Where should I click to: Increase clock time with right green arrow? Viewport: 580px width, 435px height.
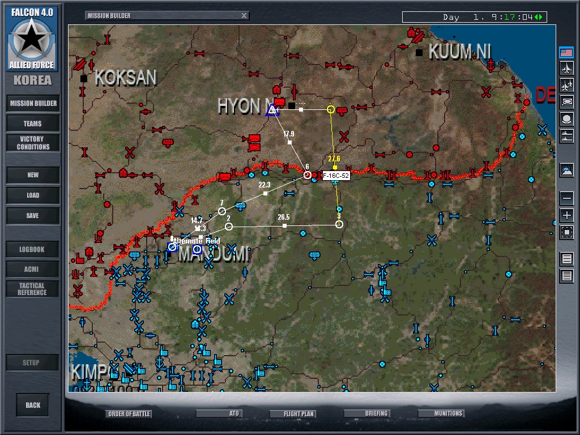541,17
